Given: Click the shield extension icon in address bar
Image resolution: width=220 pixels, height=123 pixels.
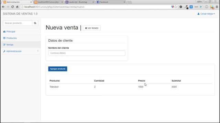Looking at the screenshot, I should (x=173, y=7).
